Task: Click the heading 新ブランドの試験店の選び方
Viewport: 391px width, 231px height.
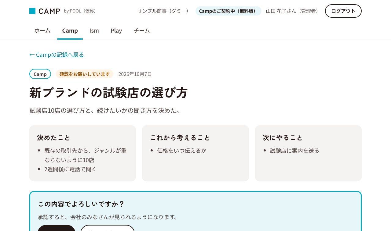Action: point(108,93)
